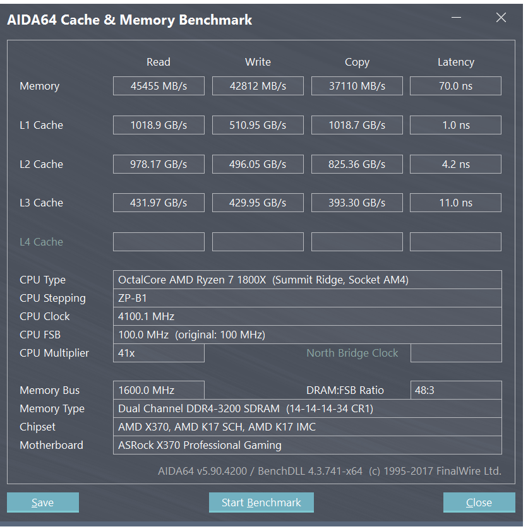Click the L2 Cache row label
This screenshot has width=528, height=529.
(x=41, y=164)
